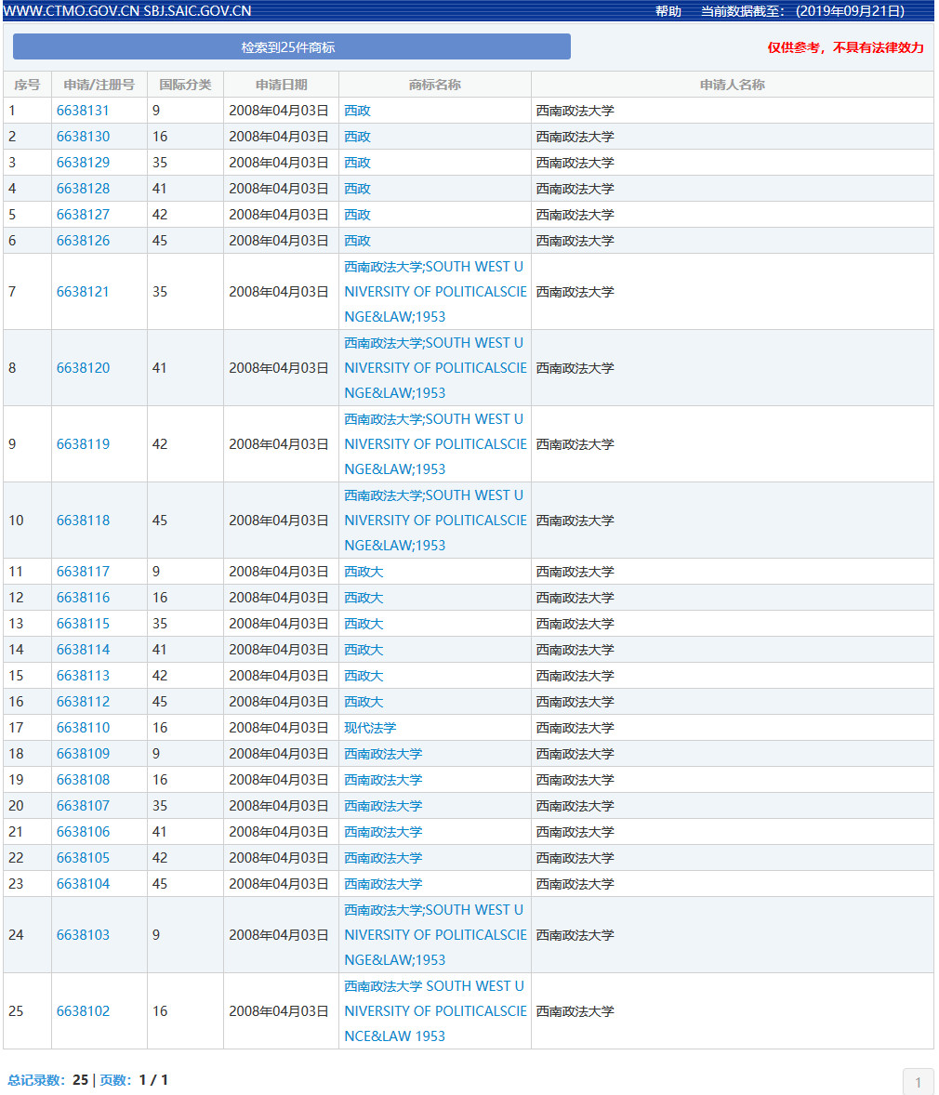Image resolution: width=939 pixels, height=1095 pixels.
Task: Click the 页数 page count label
Action: (115, 1079)
